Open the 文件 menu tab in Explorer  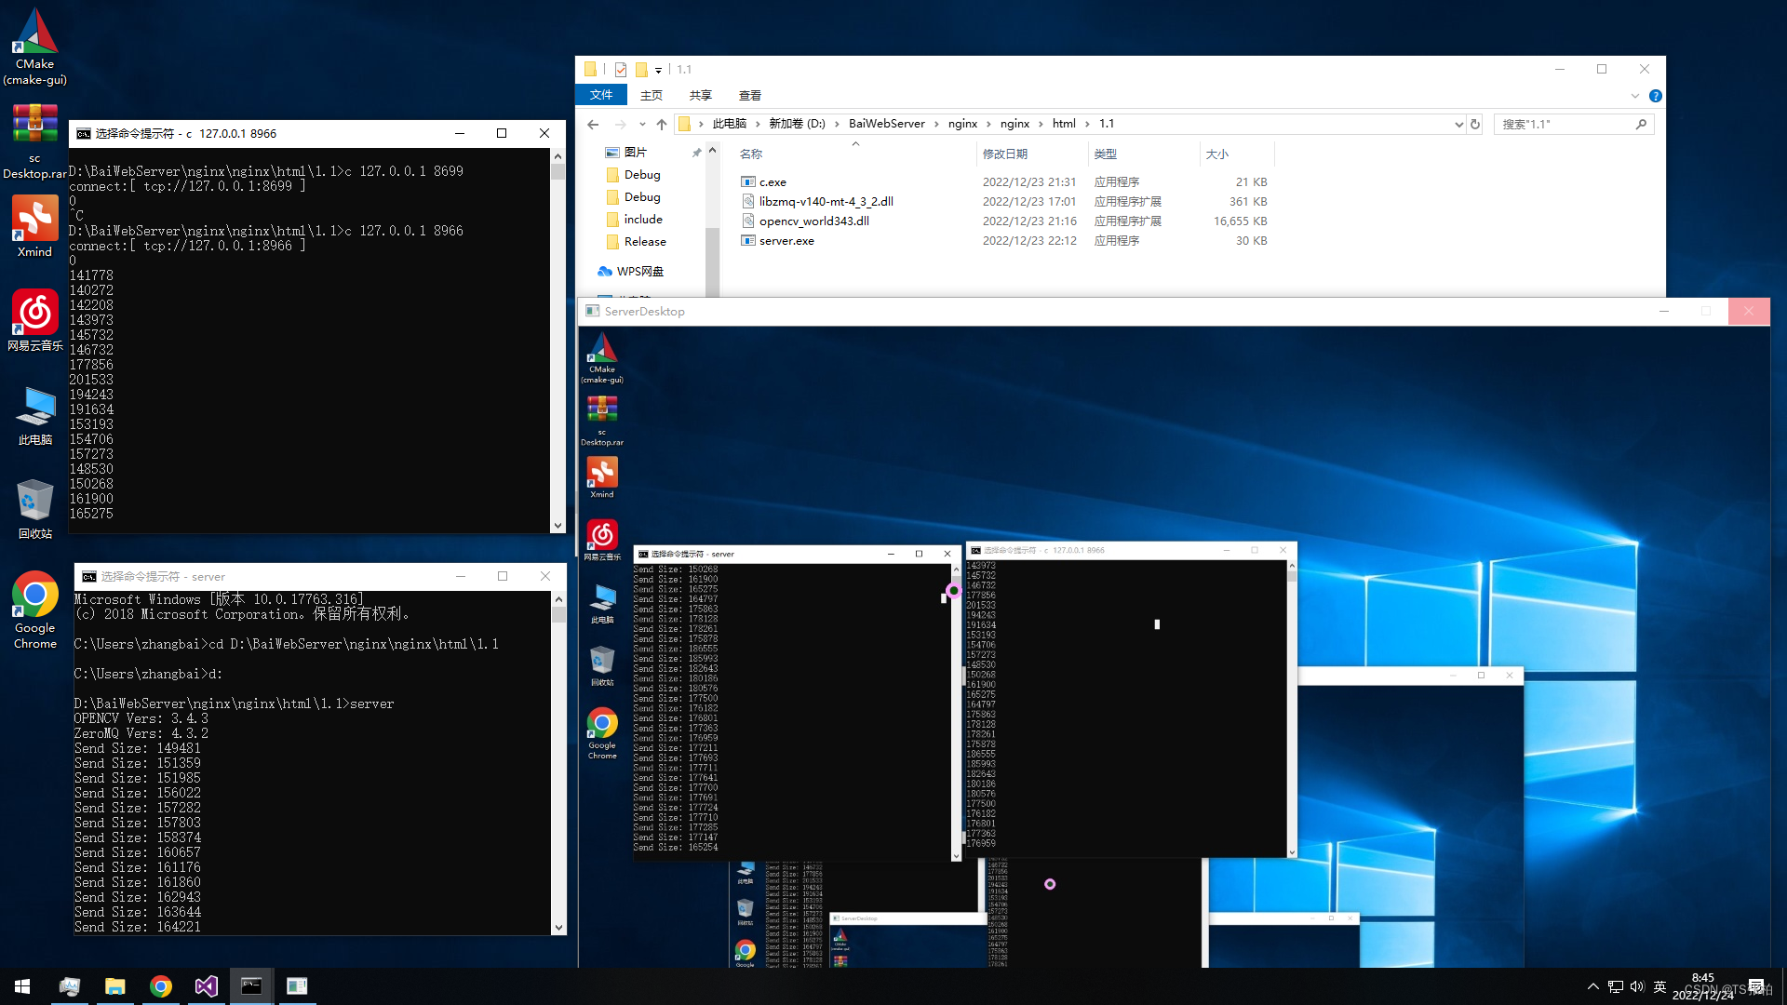point(601,95)
